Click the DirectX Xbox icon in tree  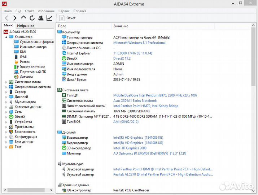pyautogui.click(x=11, y=117)
